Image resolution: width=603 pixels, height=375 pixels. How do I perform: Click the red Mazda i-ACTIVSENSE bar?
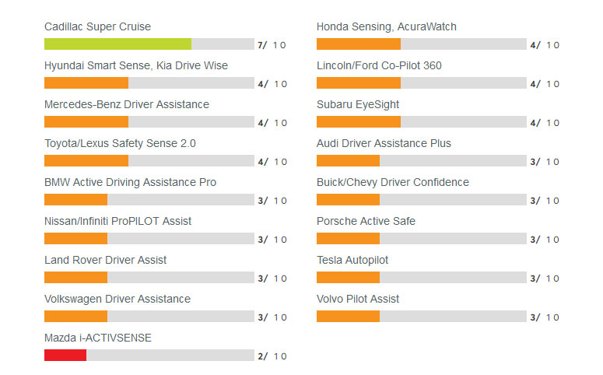[x=65, y=355]
